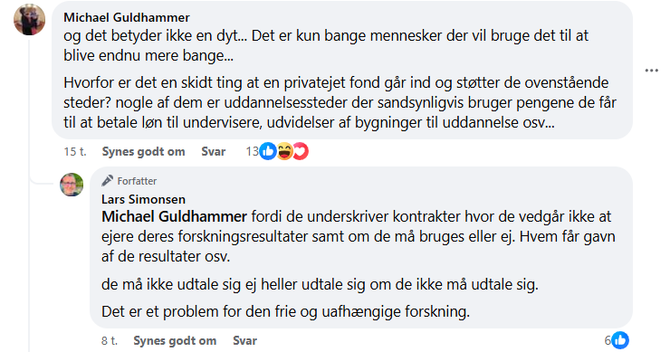Click 'Synes godt om' under Michael's comment
The height and width of the screenshot is (352, 670).
click(144, 152)
